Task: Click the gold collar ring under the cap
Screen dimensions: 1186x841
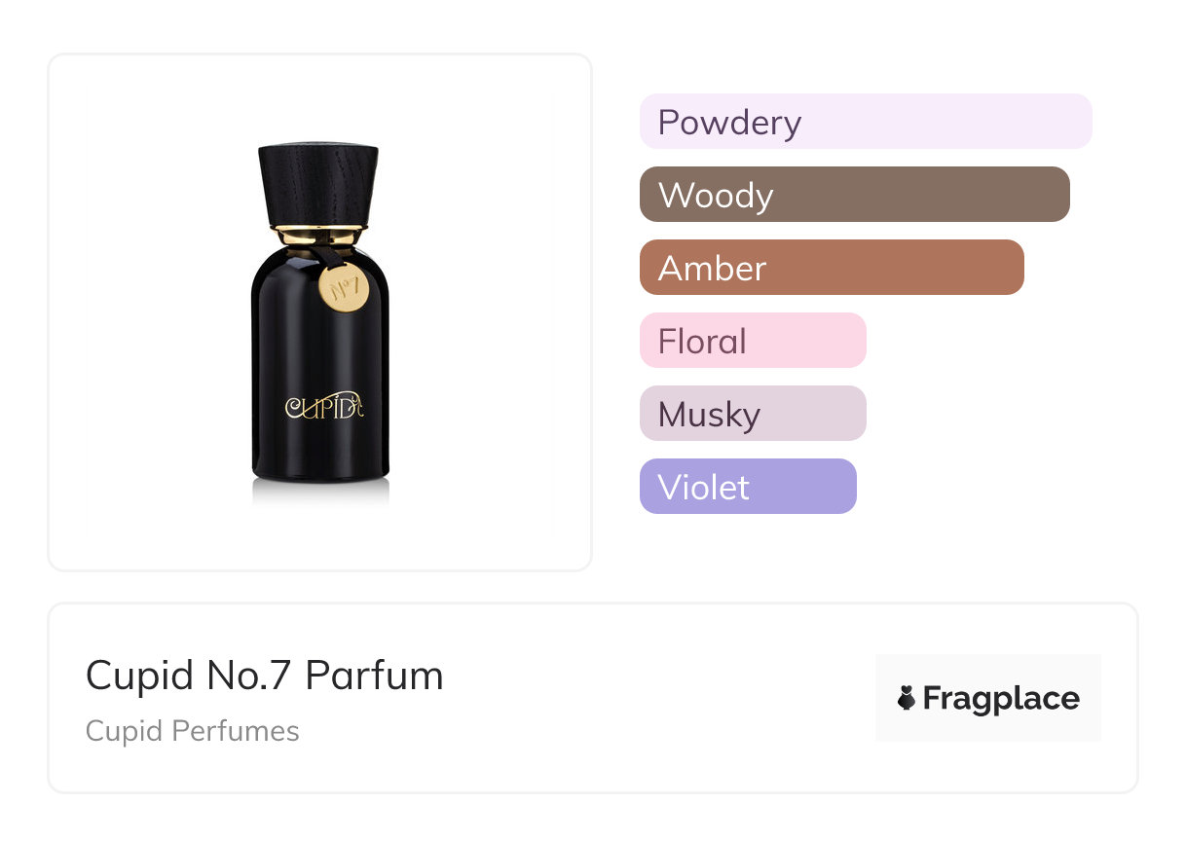Action: point(318,235)
